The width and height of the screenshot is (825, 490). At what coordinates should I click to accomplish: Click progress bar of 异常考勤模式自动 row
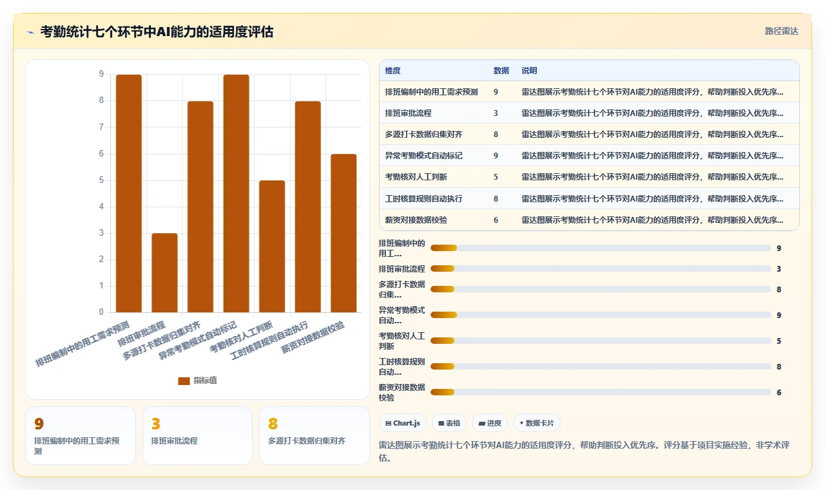[x=601, y=315]
